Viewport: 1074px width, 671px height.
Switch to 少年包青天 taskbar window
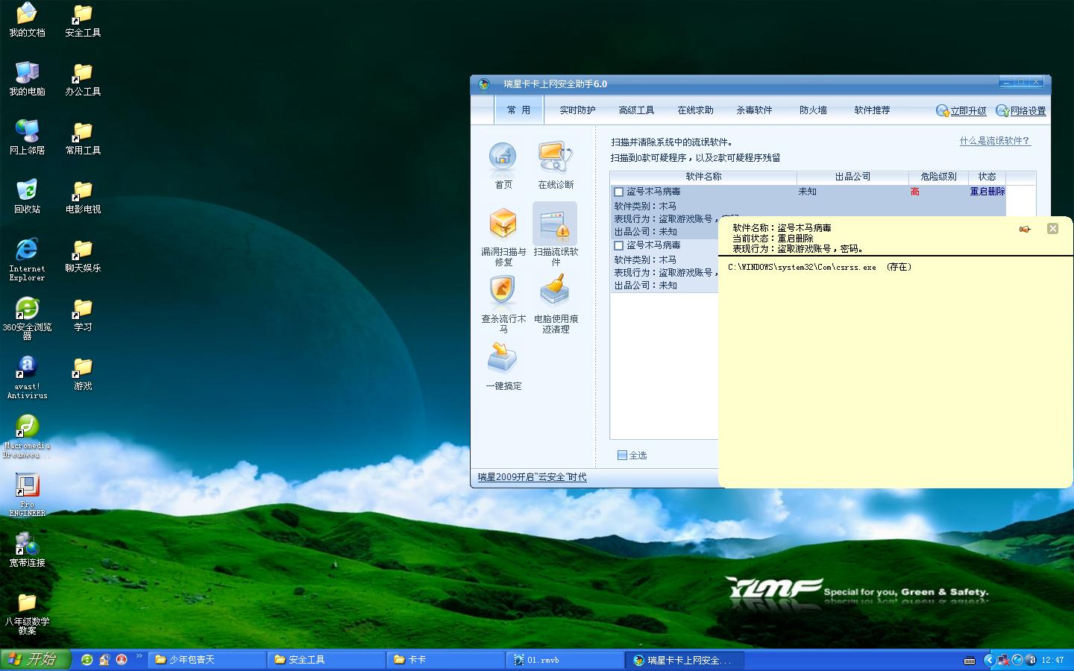208,660
